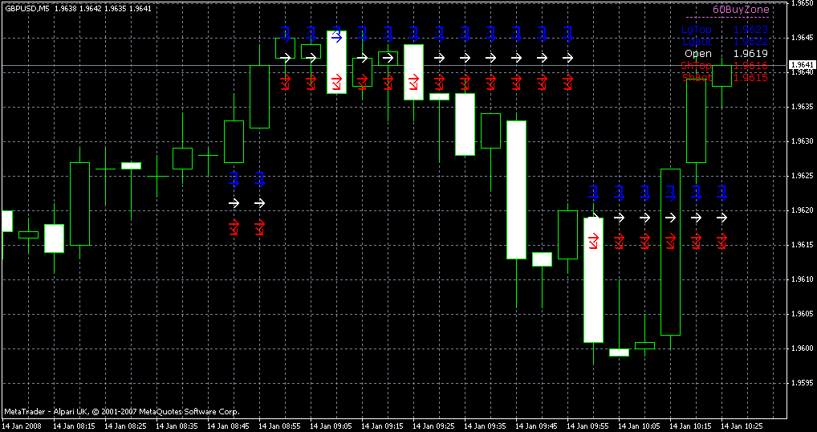This screenshot has width=817, height=432.
Task: Select the blue arrow at the 10:25 bar
Action: [x=721, y=193]
